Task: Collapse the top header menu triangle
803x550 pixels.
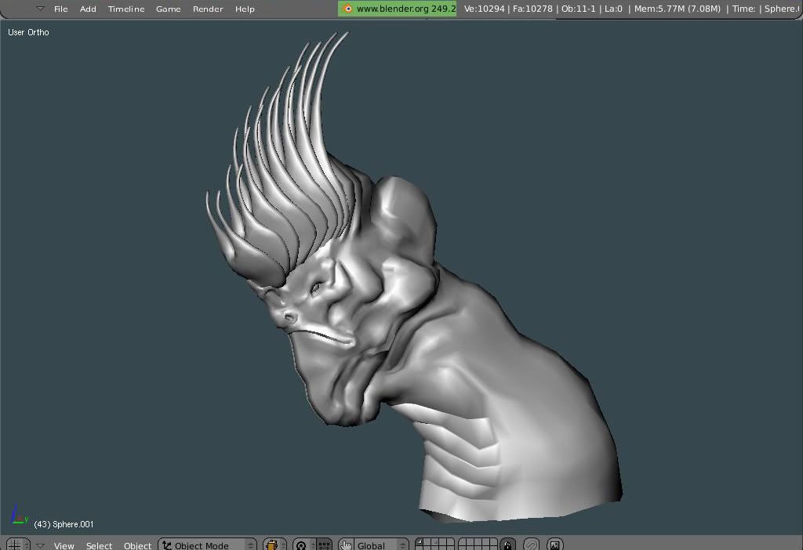Action: click(40, 9)
